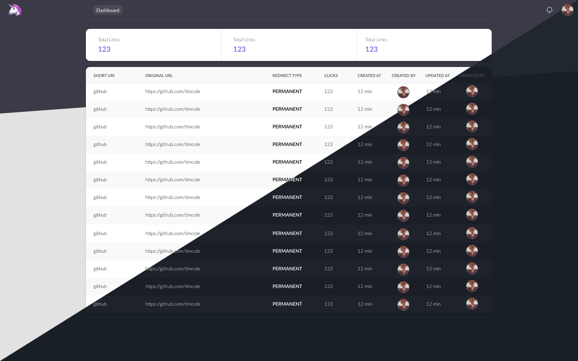This screenshot has height=361, width=578.
Task: Sort by the UPDATED BY column header
Action: (472, 75)
